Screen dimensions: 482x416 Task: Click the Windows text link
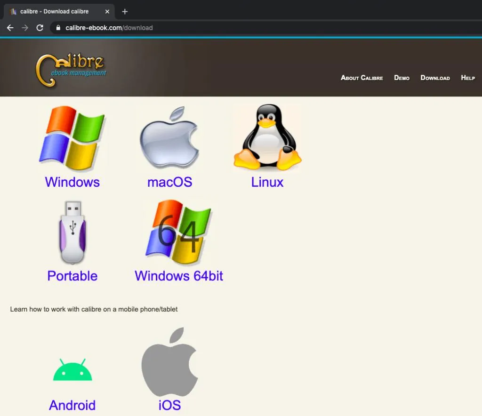(72, 182)
